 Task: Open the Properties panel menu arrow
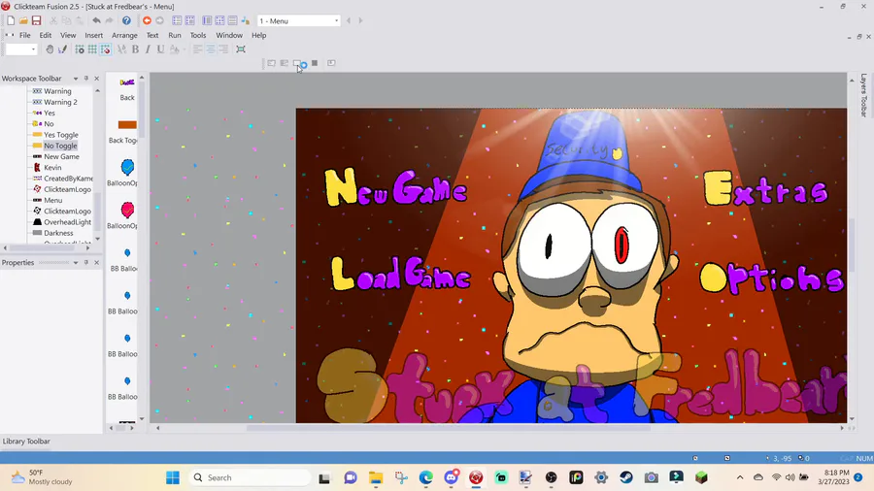pyautogui.click(x=75, y=263)
